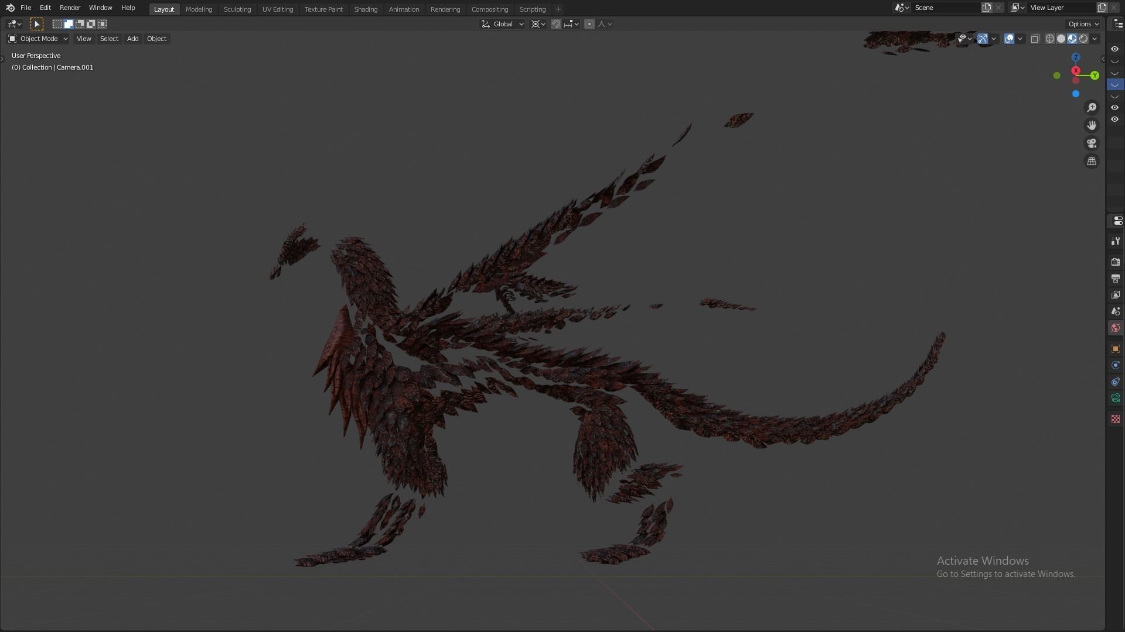Image resolution: width=1125 pixels, height=632 pixels.
Task: Choose Set new selection mode icon
Action: (x=57, y=24)
